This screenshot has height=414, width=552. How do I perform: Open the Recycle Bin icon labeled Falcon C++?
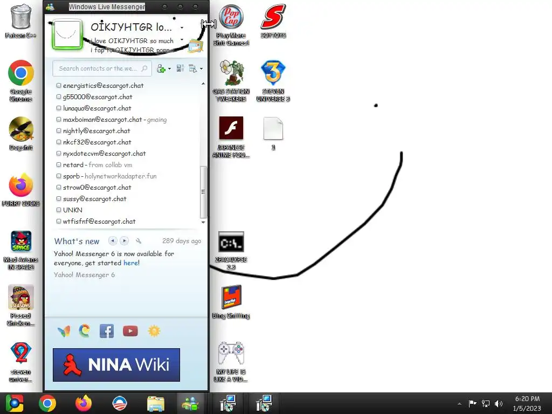pos(21,20)
